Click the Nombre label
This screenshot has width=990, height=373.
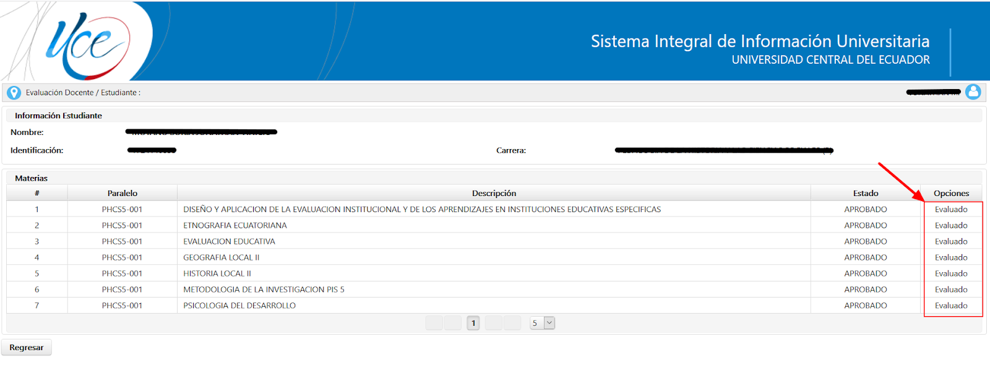point(27,132)
